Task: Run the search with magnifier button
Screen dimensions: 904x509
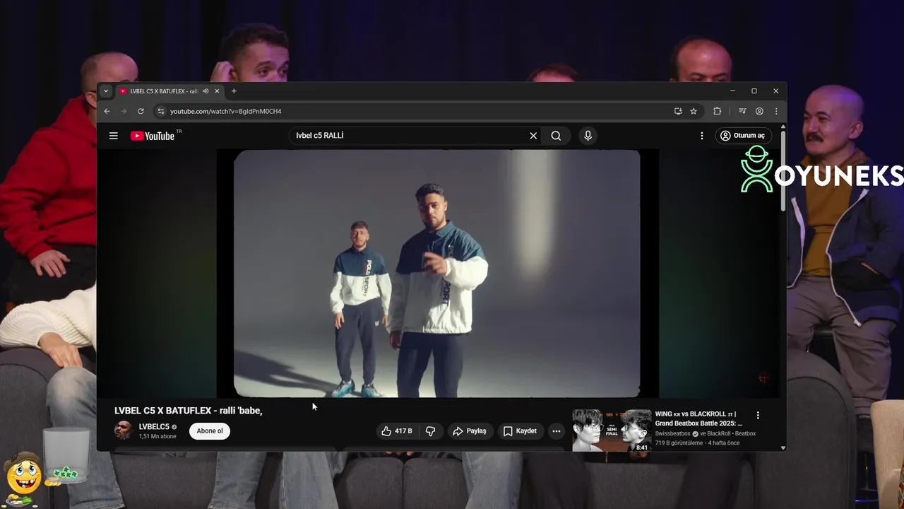Action: [x=556, y=136]
